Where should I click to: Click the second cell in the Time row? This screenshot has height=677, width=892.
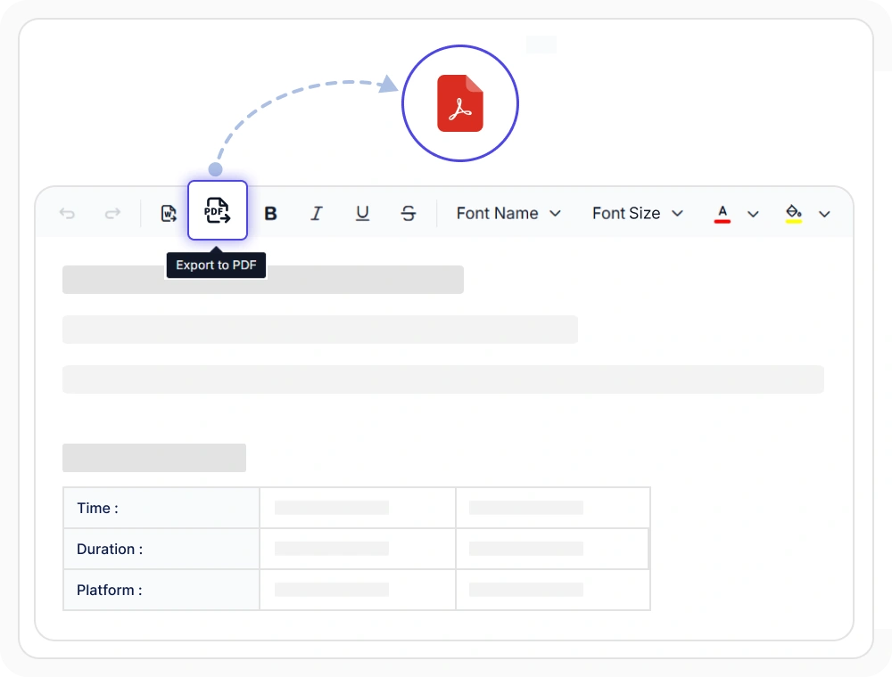click(358, 508)
